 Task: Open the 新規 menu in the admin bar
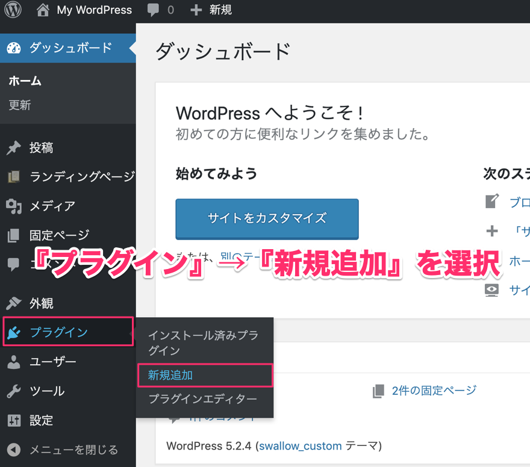pos(210,10)
